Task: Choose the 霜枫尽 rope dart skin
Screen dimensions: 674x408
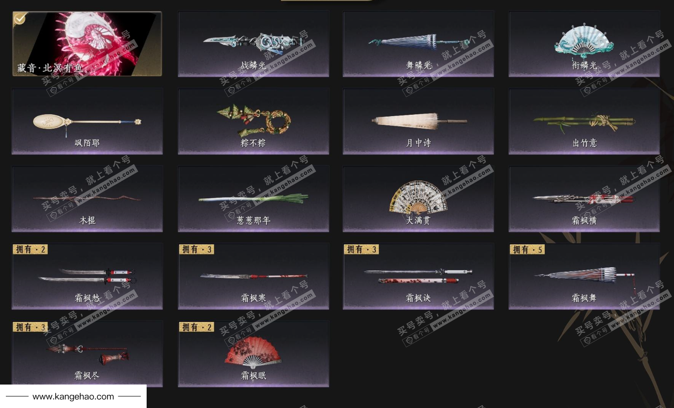Action: click(87, 354)
